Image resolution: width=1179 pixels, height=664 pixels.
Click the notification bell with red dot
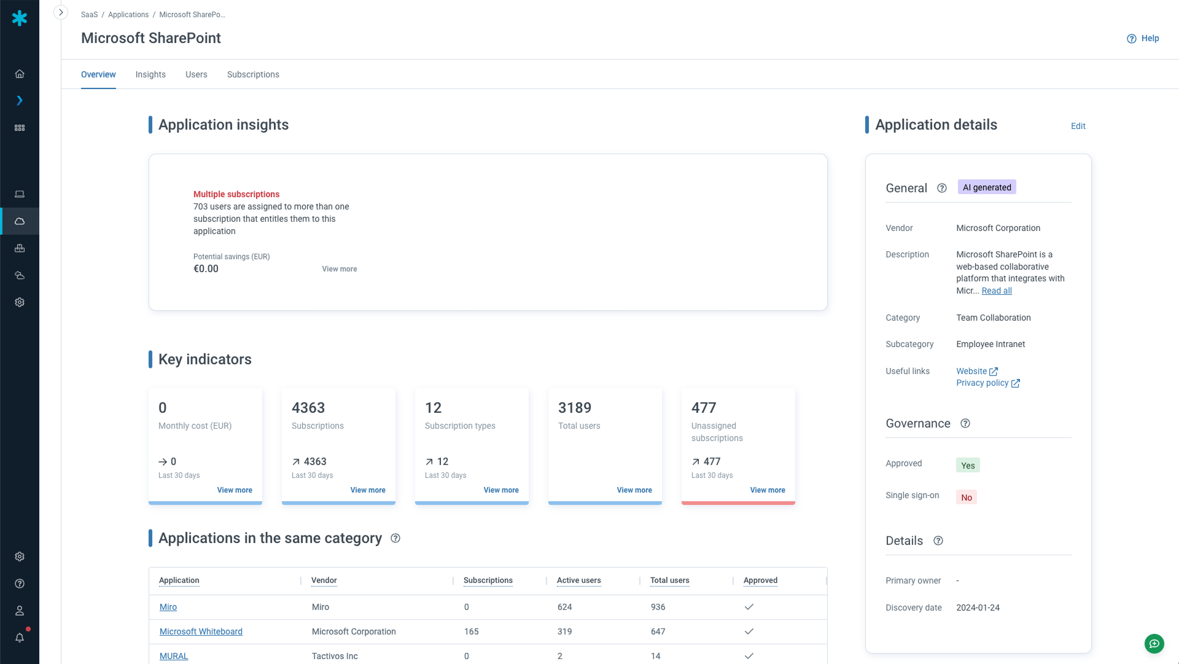[20, 638]
